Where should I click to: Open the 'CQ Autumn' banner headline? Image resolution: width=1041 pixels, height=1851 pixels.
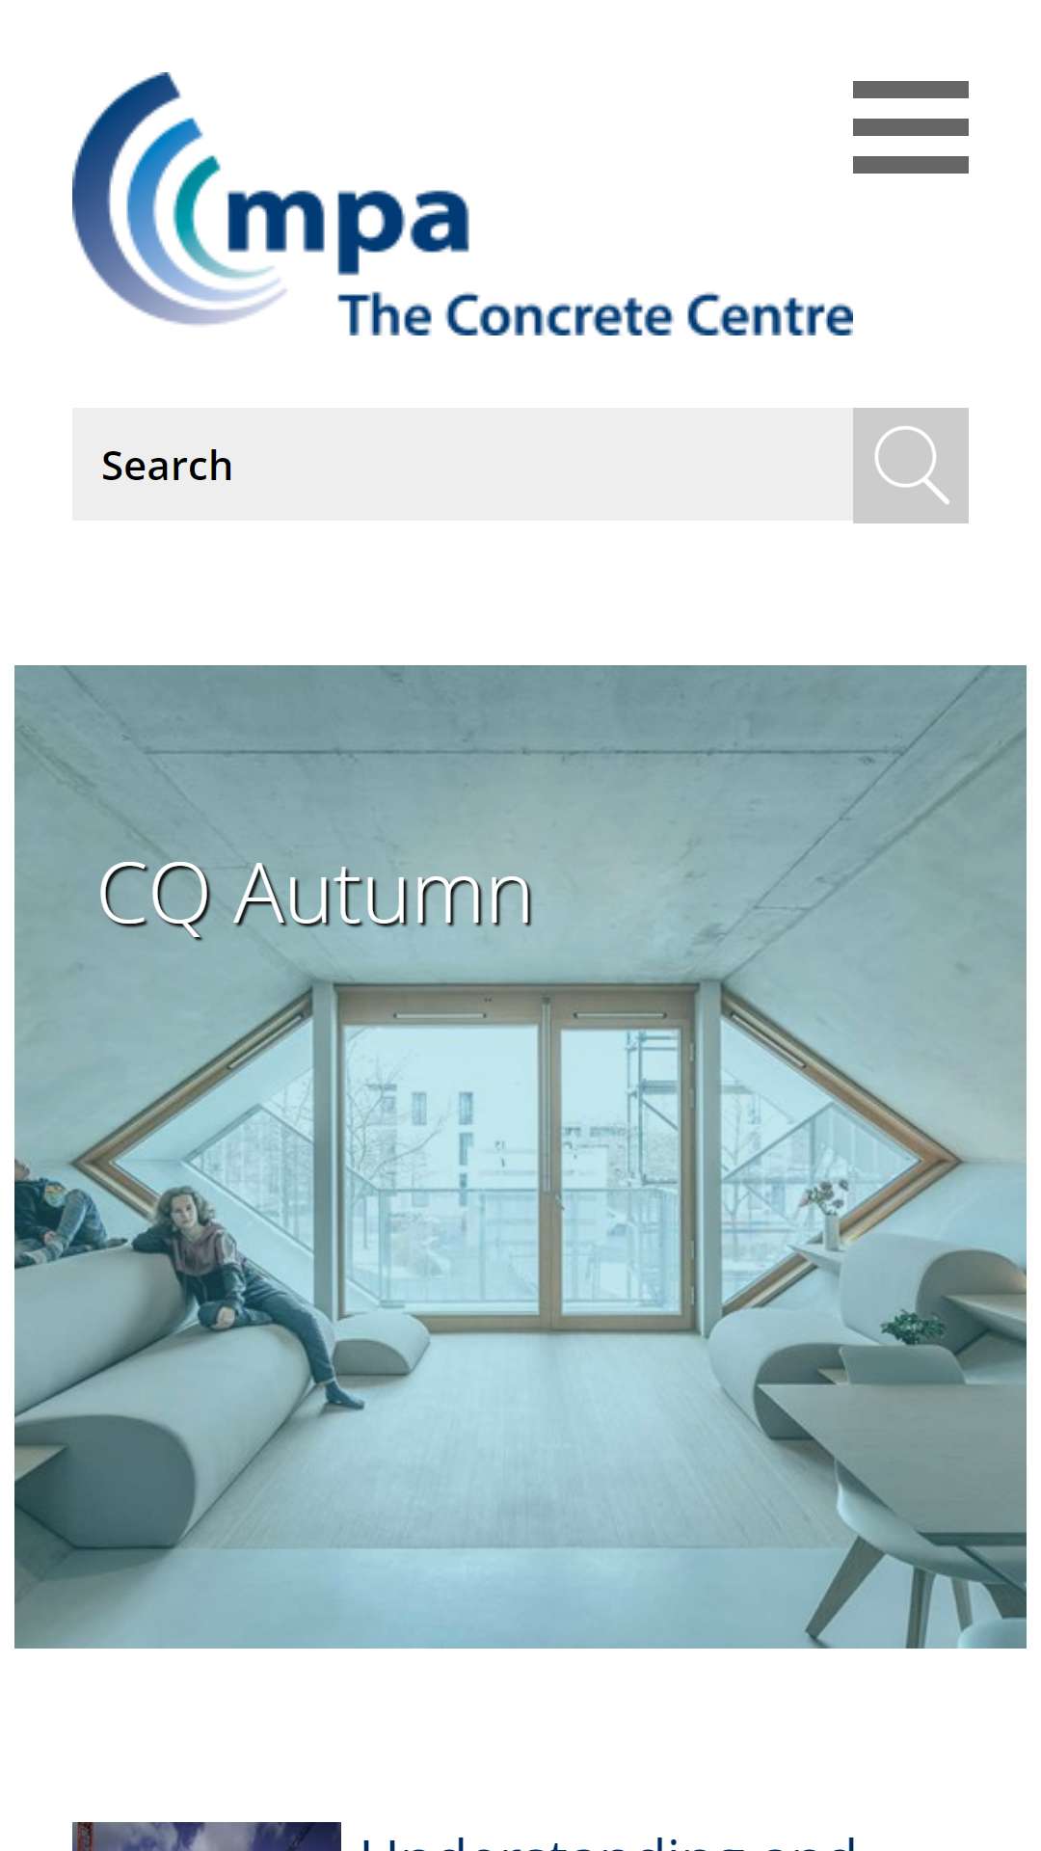coord(315,895)
